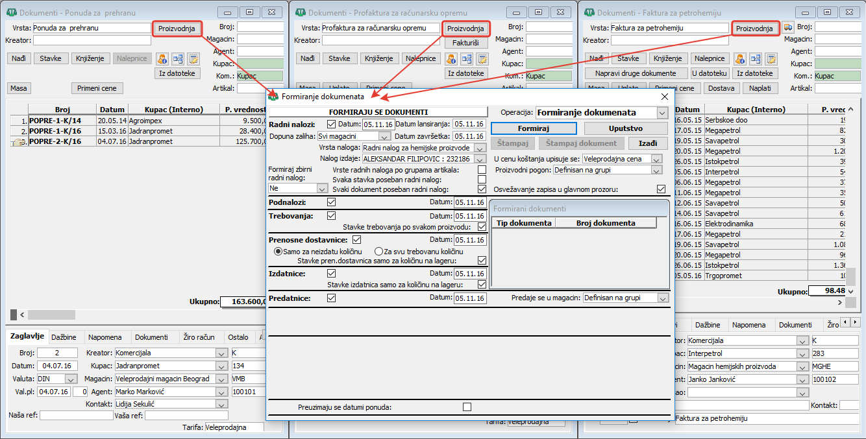Viewport: 866px width, 439px height.
Task: Open customer info icon in Ponuda za prehranu window
Action: coord(162,59)
